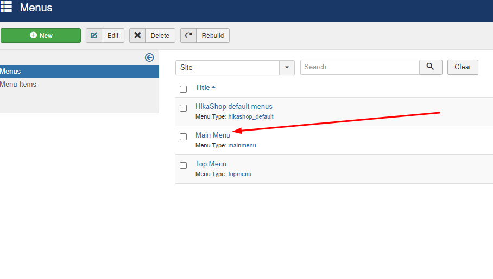The width and height of the screenshot is (493, 279).
Task: Open the Menu Items sidebar entry
Action: (18, 84)
